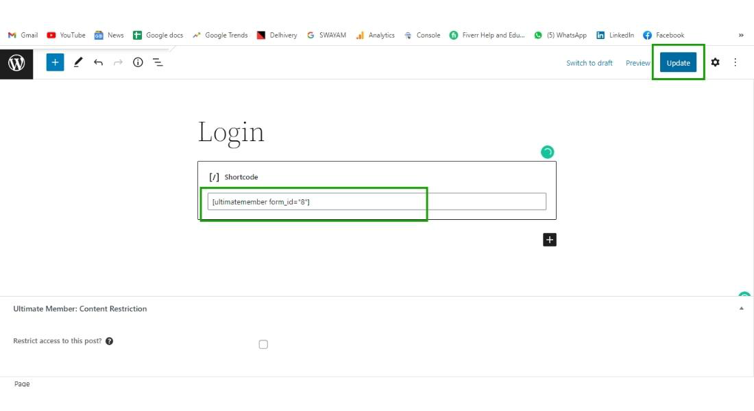Open the LinkedIn bookmark
This screenshot has width=754, height=411.
pyautogui.click(x=615, y=35)
